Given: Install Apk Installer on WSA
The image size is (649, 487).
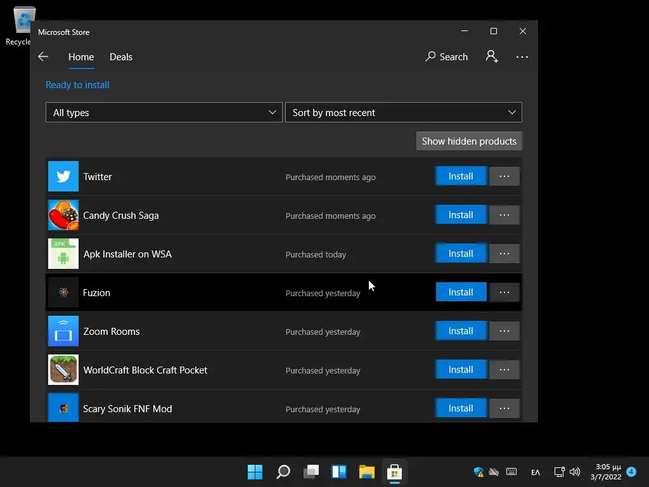Looking at the screenshot, I should (461, 254).
